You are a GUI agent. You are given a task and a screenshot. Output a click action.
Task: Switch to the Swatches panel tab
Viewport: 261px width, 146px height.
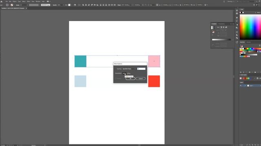click(242, 42)
